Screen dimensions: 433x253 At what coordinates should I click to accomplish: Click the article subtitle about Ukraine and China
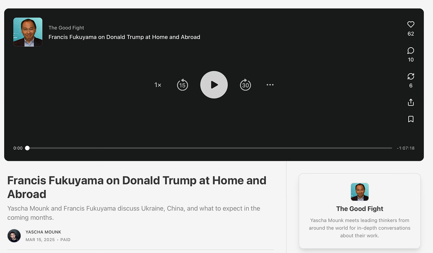pyautogui.click(x=134, y=213)
